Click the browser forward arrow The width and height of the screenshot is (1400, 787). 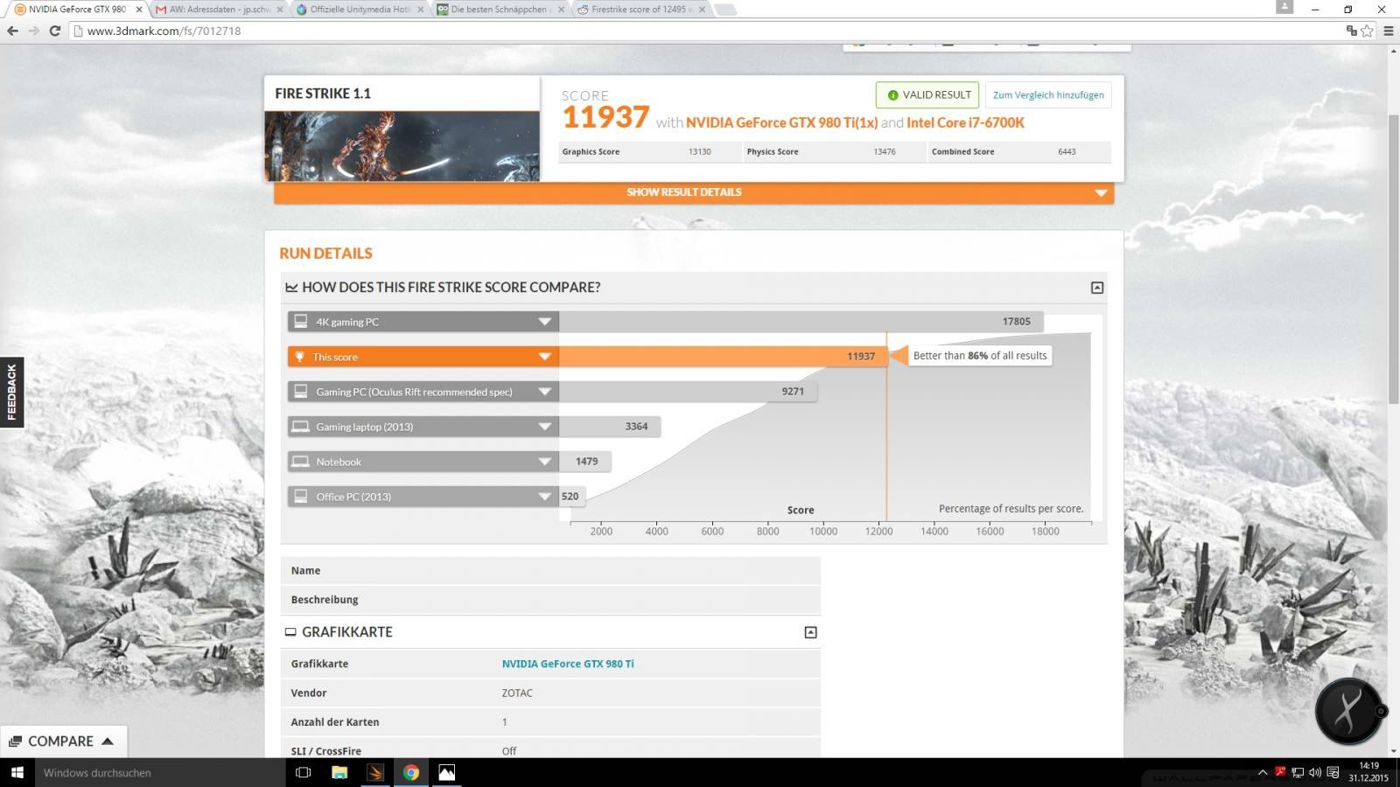pyautogui.click(x=33, y=31)
